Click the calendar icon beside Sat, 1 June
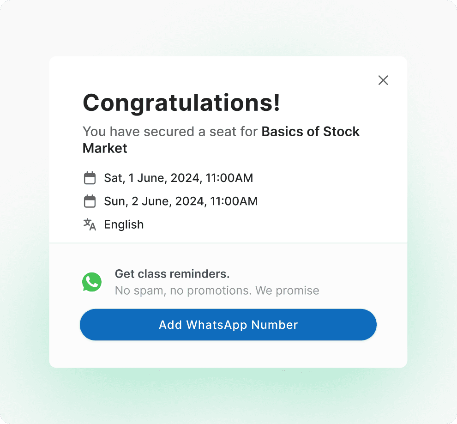This screenshot has height=424, width=457. (x=90, y=178)
